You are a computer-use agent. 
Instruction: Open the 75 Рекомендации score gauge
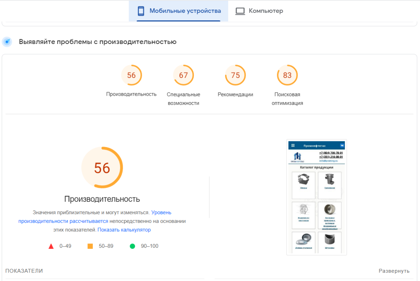[235, 75]
